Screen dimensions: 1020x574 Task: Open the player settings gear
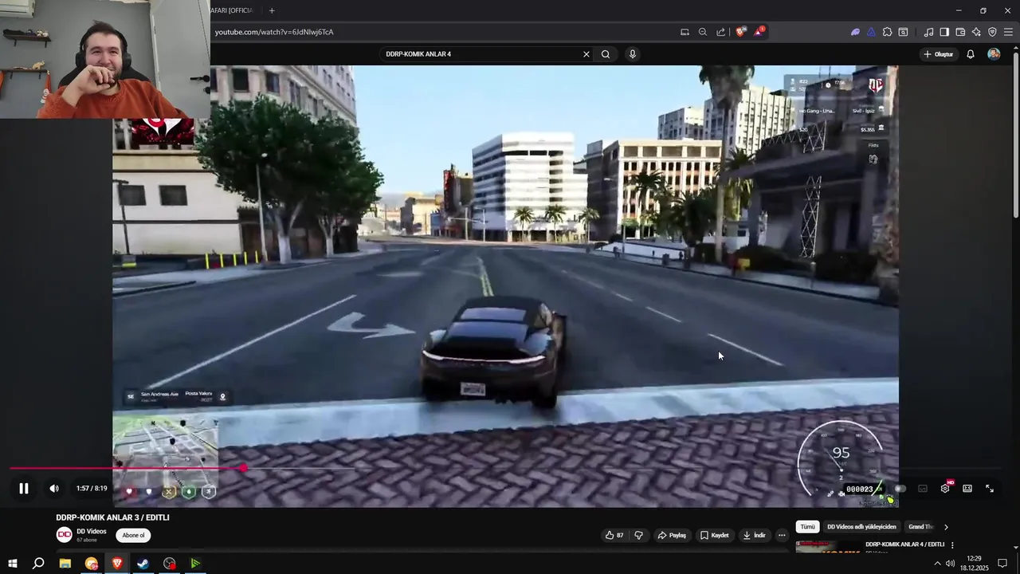pyautogui.click(x=945, y=489)
